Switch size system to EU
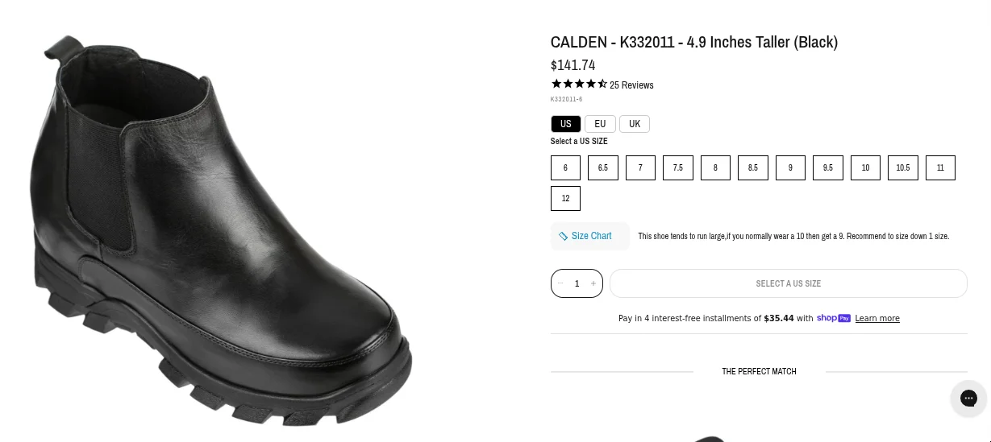Viewport: 991px width, 442px height. pyautogui.click(x=600, y=124)
